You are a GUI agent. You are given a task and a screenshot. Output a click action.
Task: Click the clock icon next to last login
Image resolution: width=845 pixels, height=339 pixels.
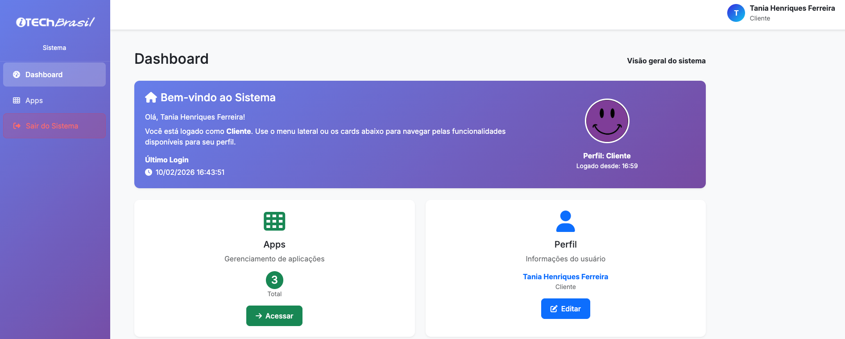(x=149, y=172)
